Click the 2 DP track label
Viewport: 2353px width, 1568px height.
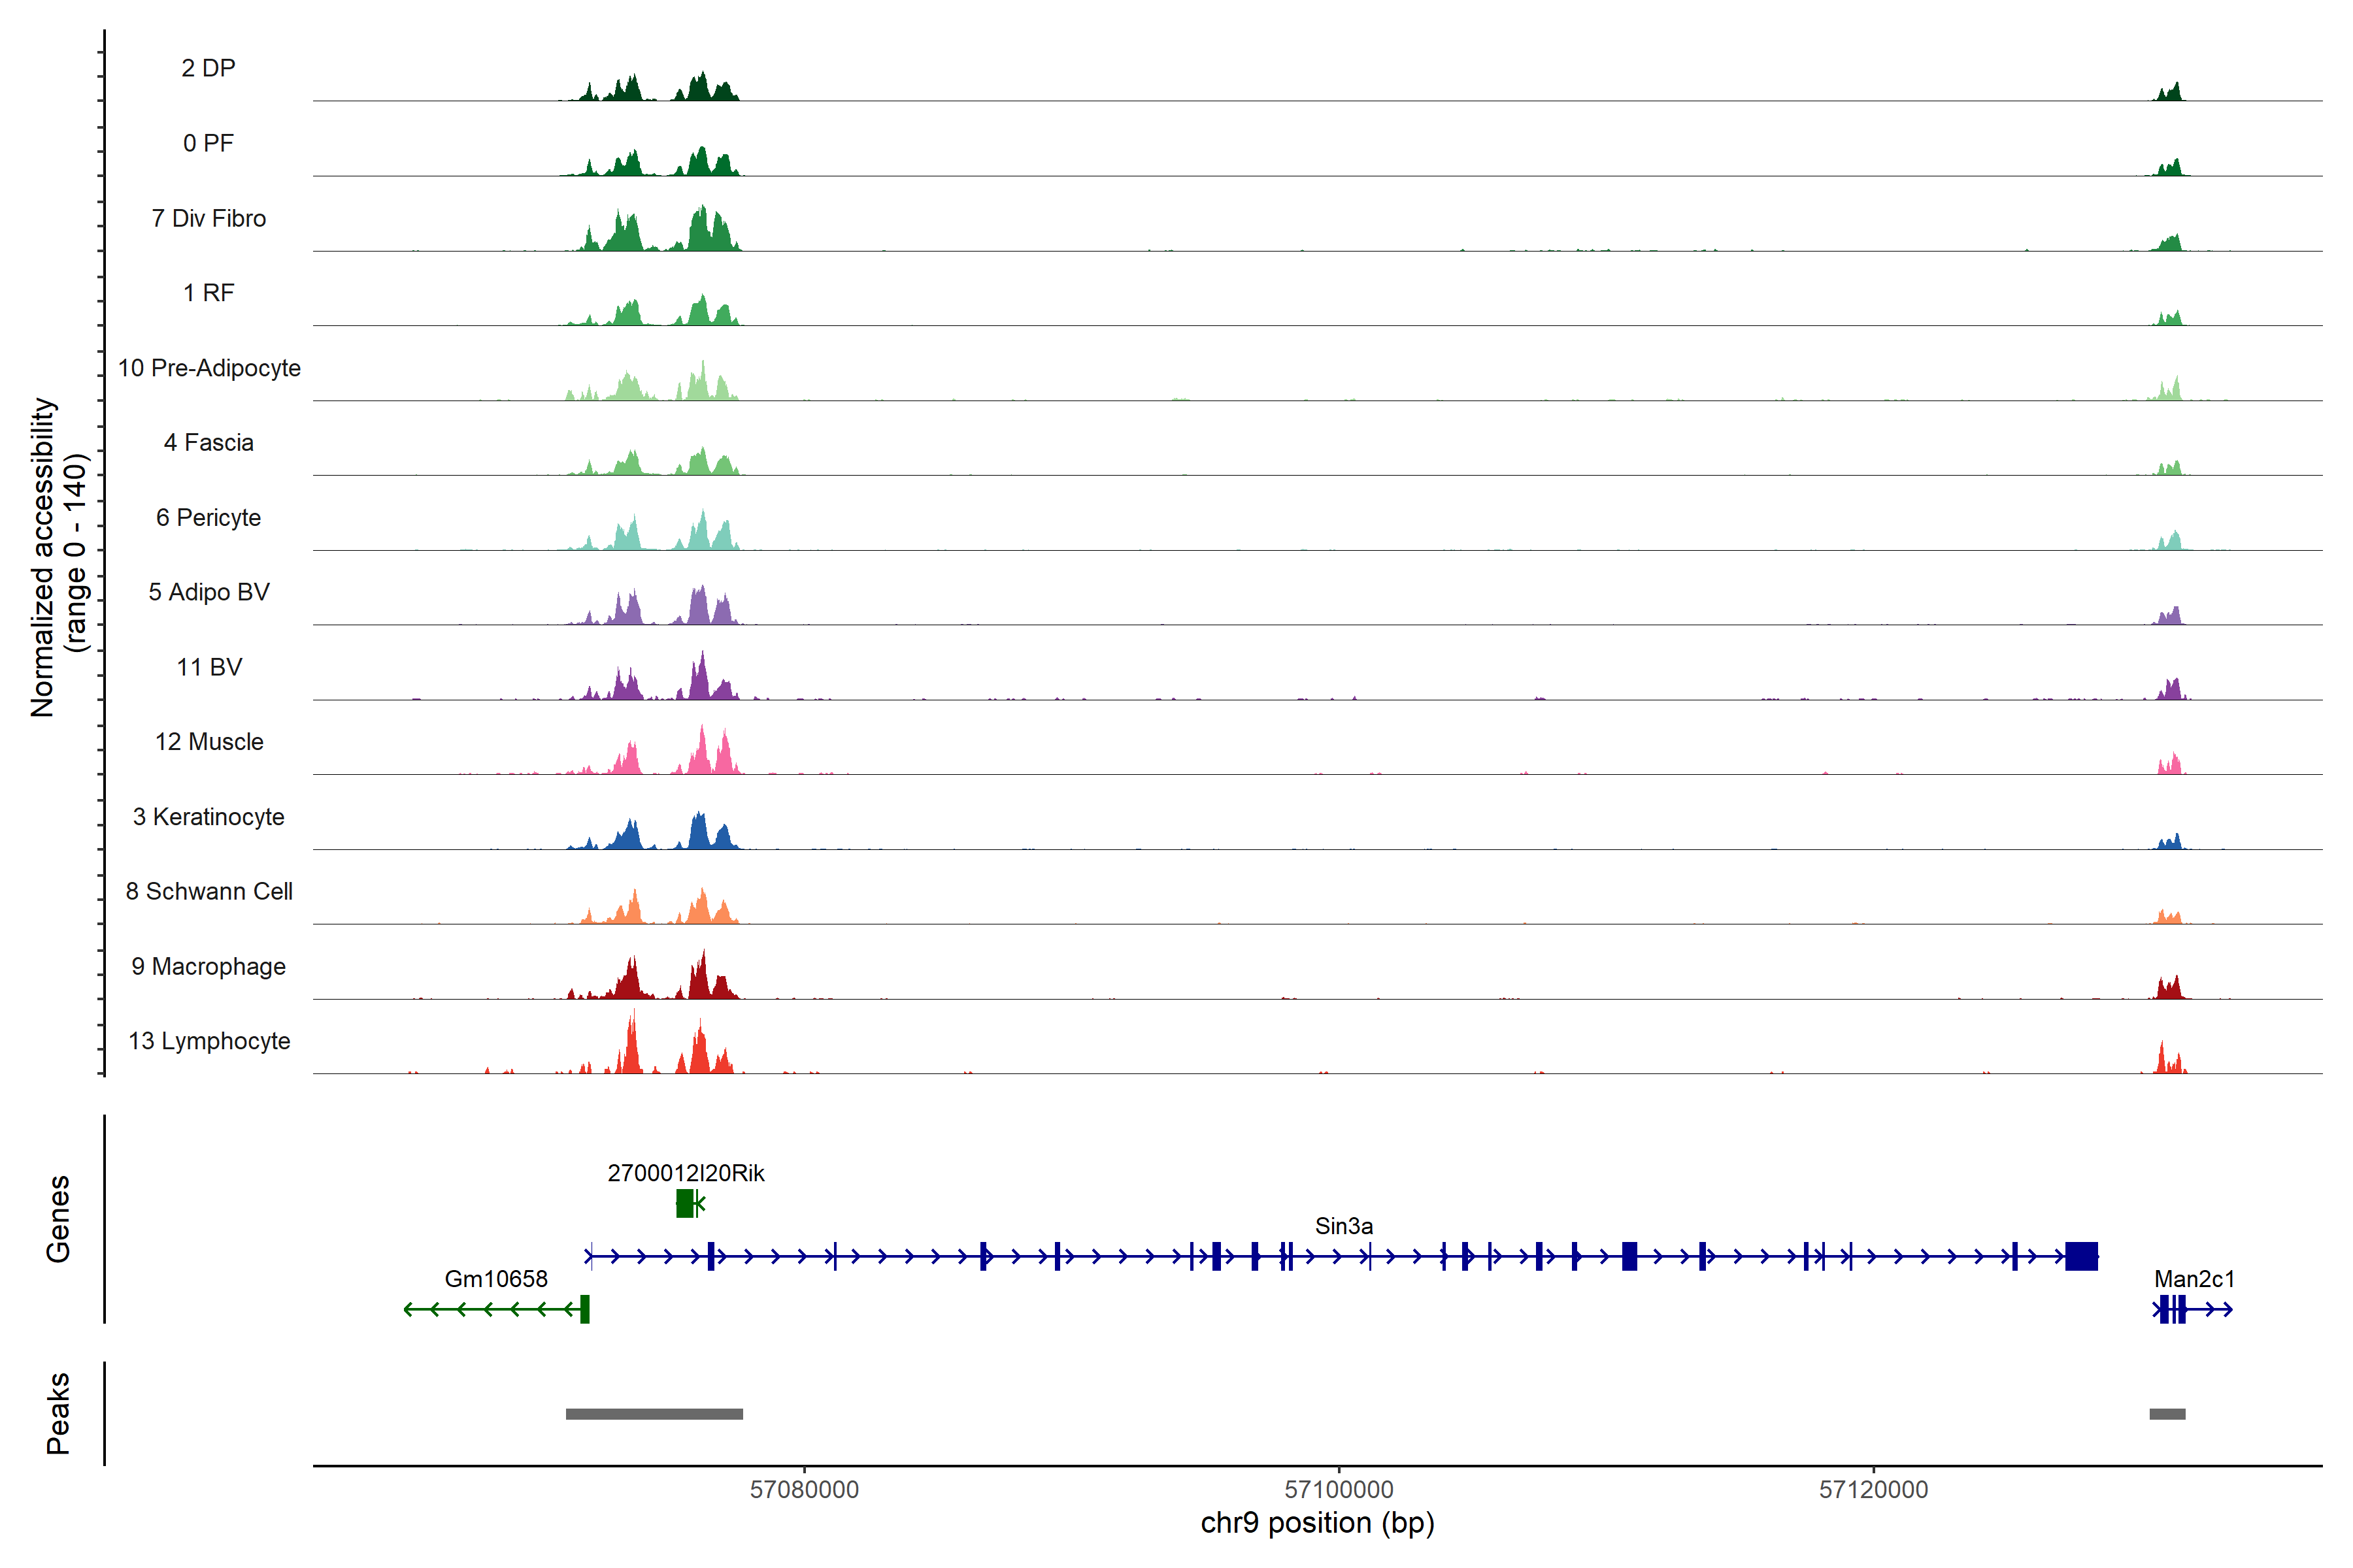point(208,68)
